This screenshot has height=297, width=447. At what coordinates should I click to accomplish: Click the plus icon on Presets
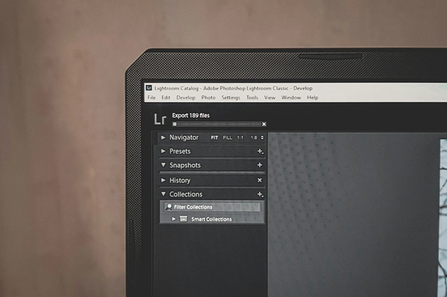click(260, 151)
